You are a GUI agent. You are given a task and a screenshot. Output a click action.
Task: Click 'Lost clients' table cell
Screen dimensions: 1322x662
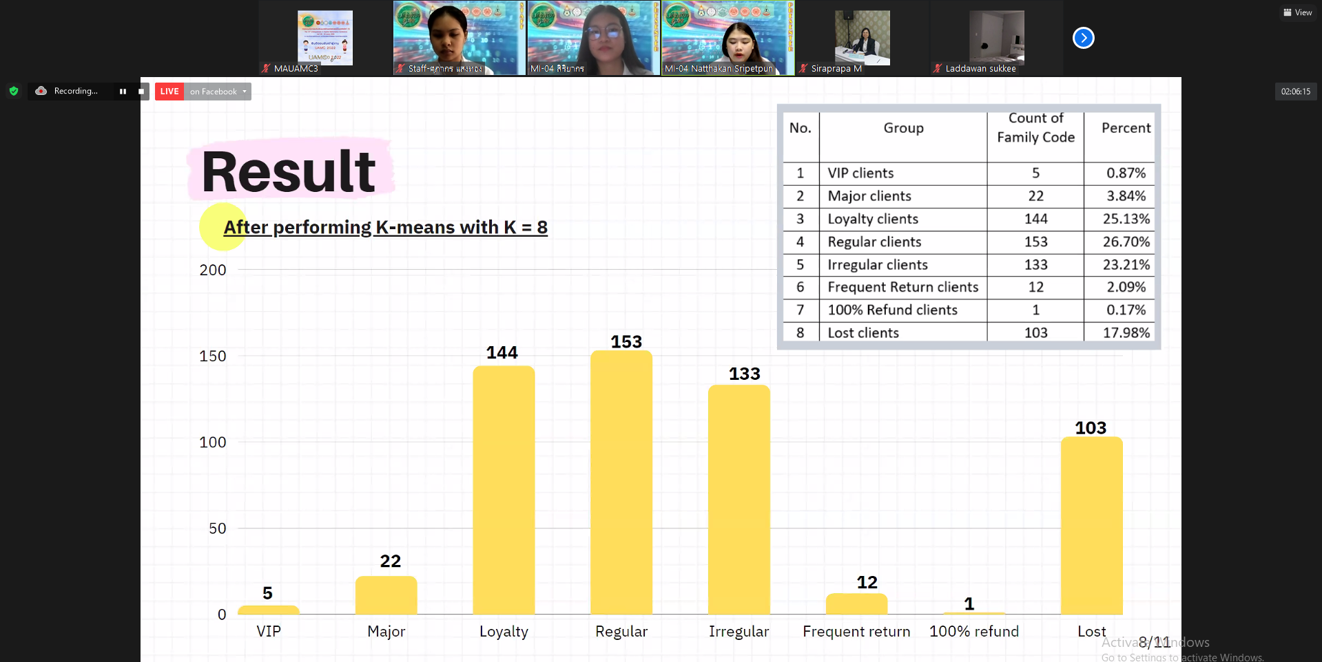(903, 332)
